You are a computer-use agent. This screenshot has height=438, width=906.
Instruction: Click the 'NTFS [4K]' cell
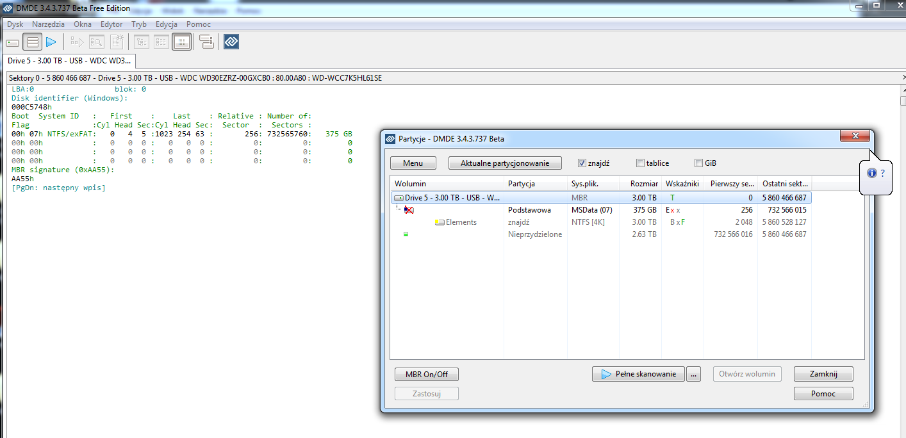click(588, 222)
